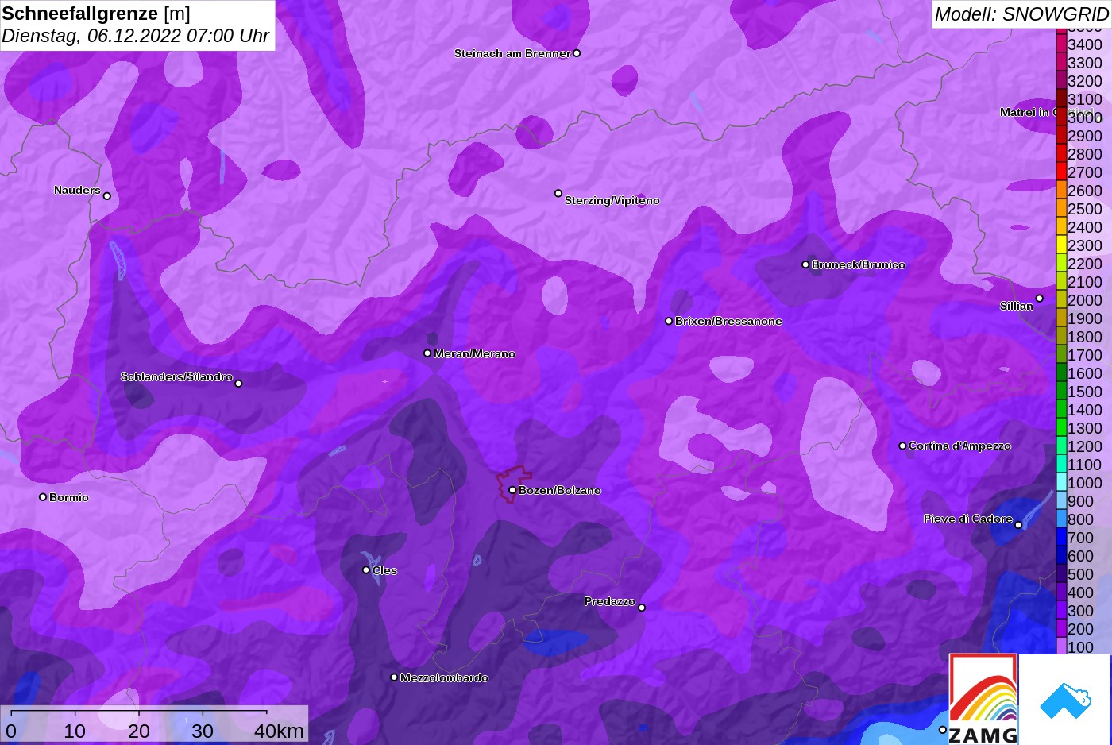The height and width of the screenshot is (745, 1112).
Task: Select the Bozen/Bolzano city marker dot
Action: tap(512, 490)
